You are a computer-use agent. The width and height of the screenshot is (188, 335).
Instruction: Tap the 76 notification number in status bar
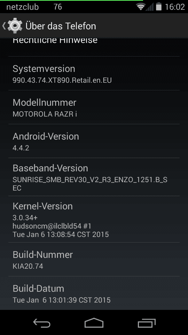pyautogui.click(x=58, y=7)
